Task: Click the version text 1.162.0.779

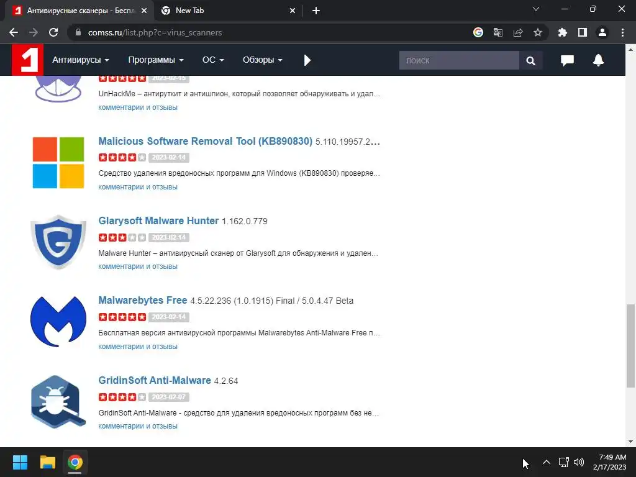Action: [x=245, y=222]
